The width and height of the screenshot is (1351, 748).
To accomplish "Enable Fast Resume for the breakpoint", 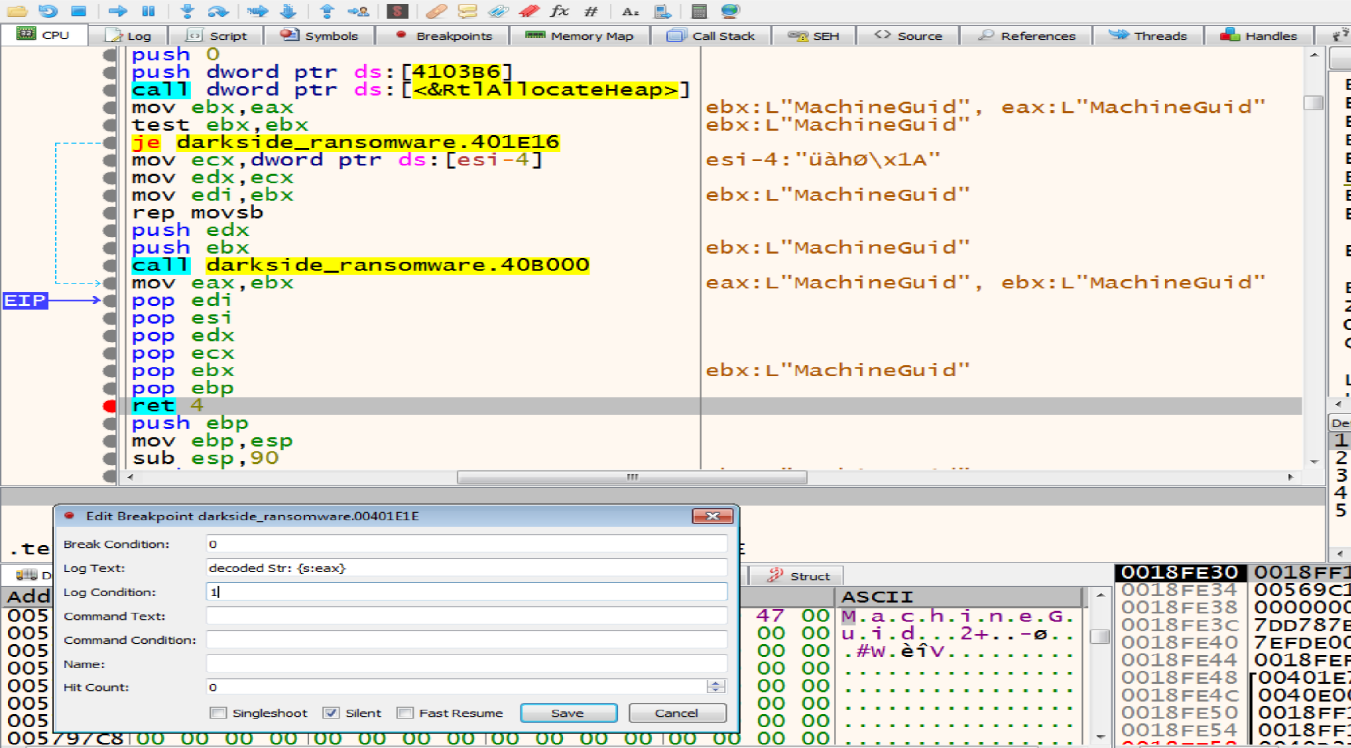I will coord(406,713).
